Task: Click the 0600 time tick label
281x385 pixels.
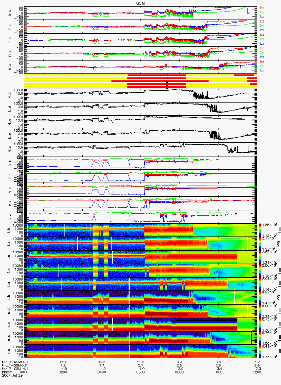Action: [140, 372]
